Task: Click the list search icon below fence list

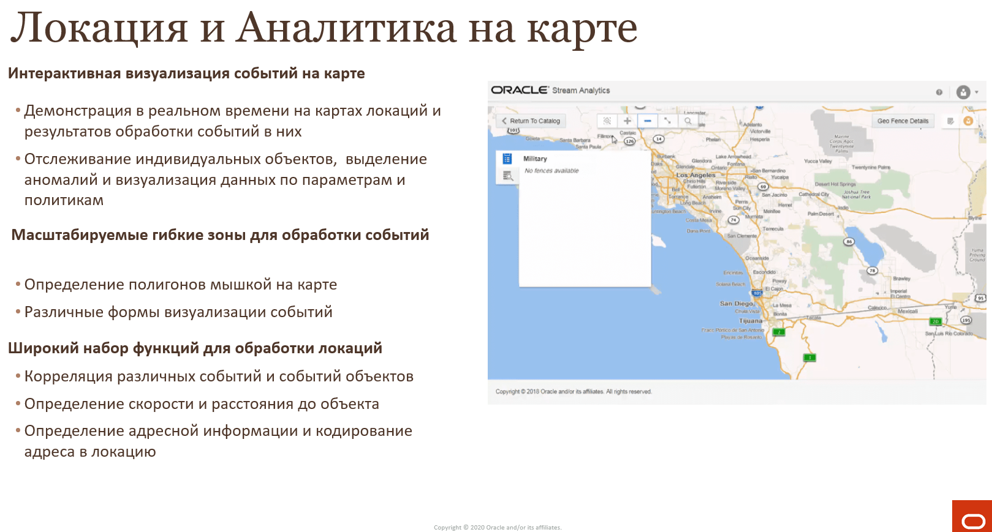Action: pyautogui.click(x=507, y=176)
